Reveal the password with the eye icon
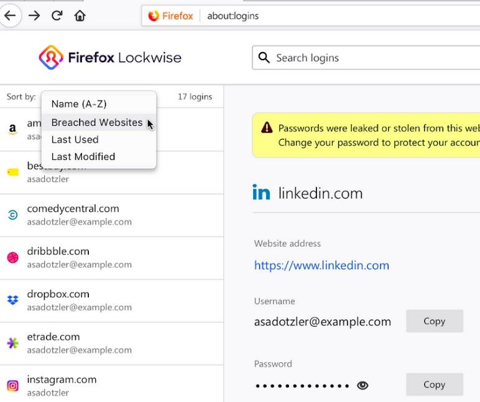The width and height of the screenshot is (480, 402). point(362,385)
